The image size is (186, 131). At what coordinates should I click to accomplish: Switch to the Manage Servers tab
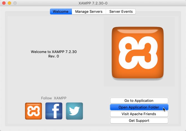[x=89, y=11]
